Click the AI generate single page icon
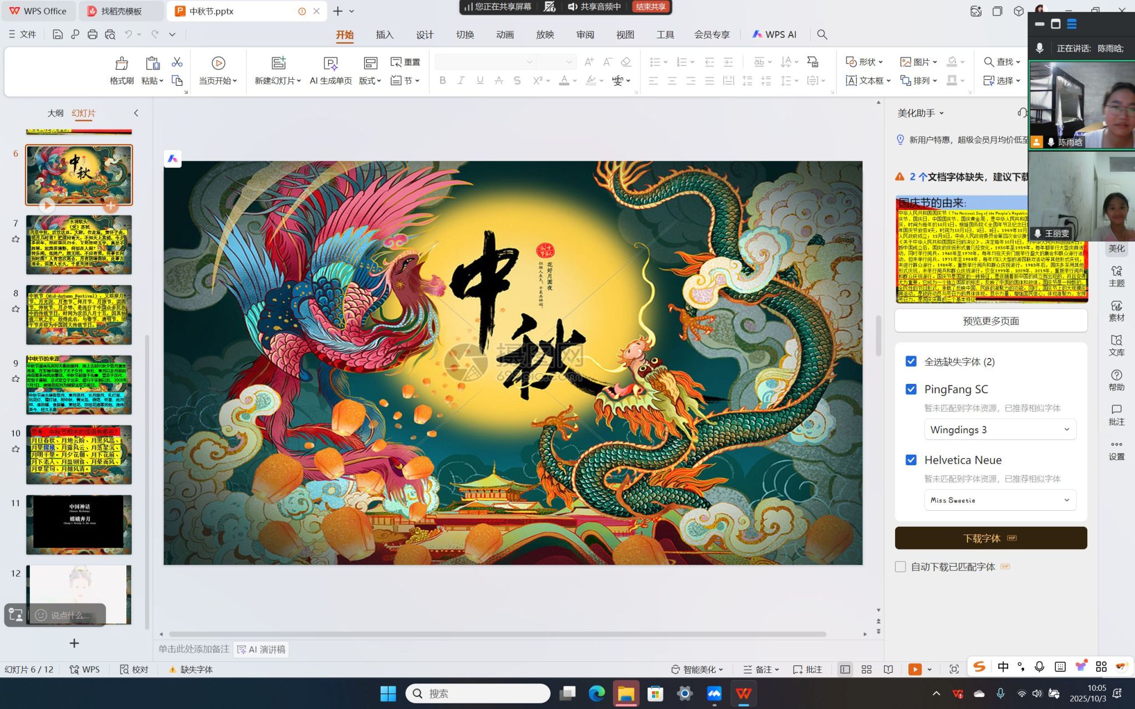 click(330, 64)
